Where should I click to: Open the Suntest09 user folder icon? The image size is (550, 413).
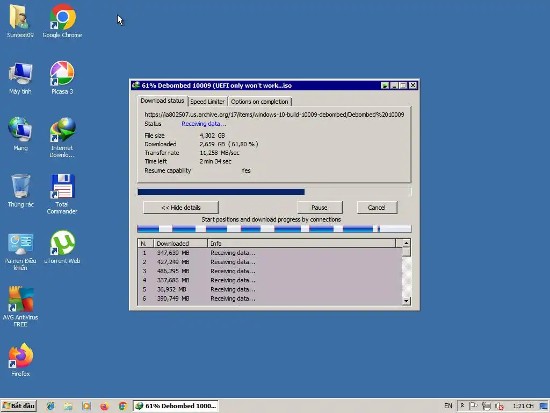point(20,21)
